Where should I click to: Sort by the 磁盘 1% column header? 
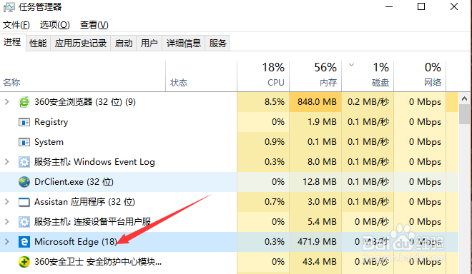pos(368,76)
